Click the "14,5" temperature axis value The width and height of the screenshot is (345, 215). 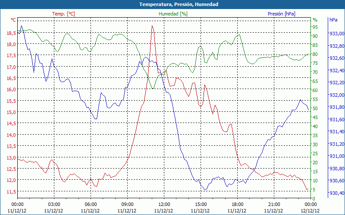[11, 123]
